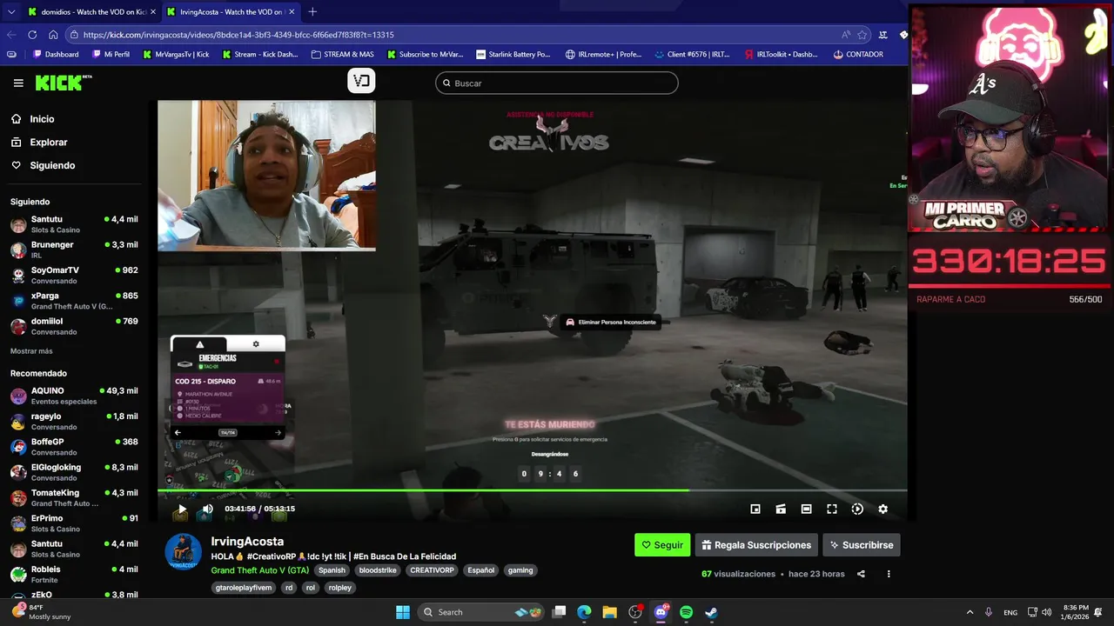
Task: Open the Mi Perfil bookmark
Action: (x=109, y=54)
